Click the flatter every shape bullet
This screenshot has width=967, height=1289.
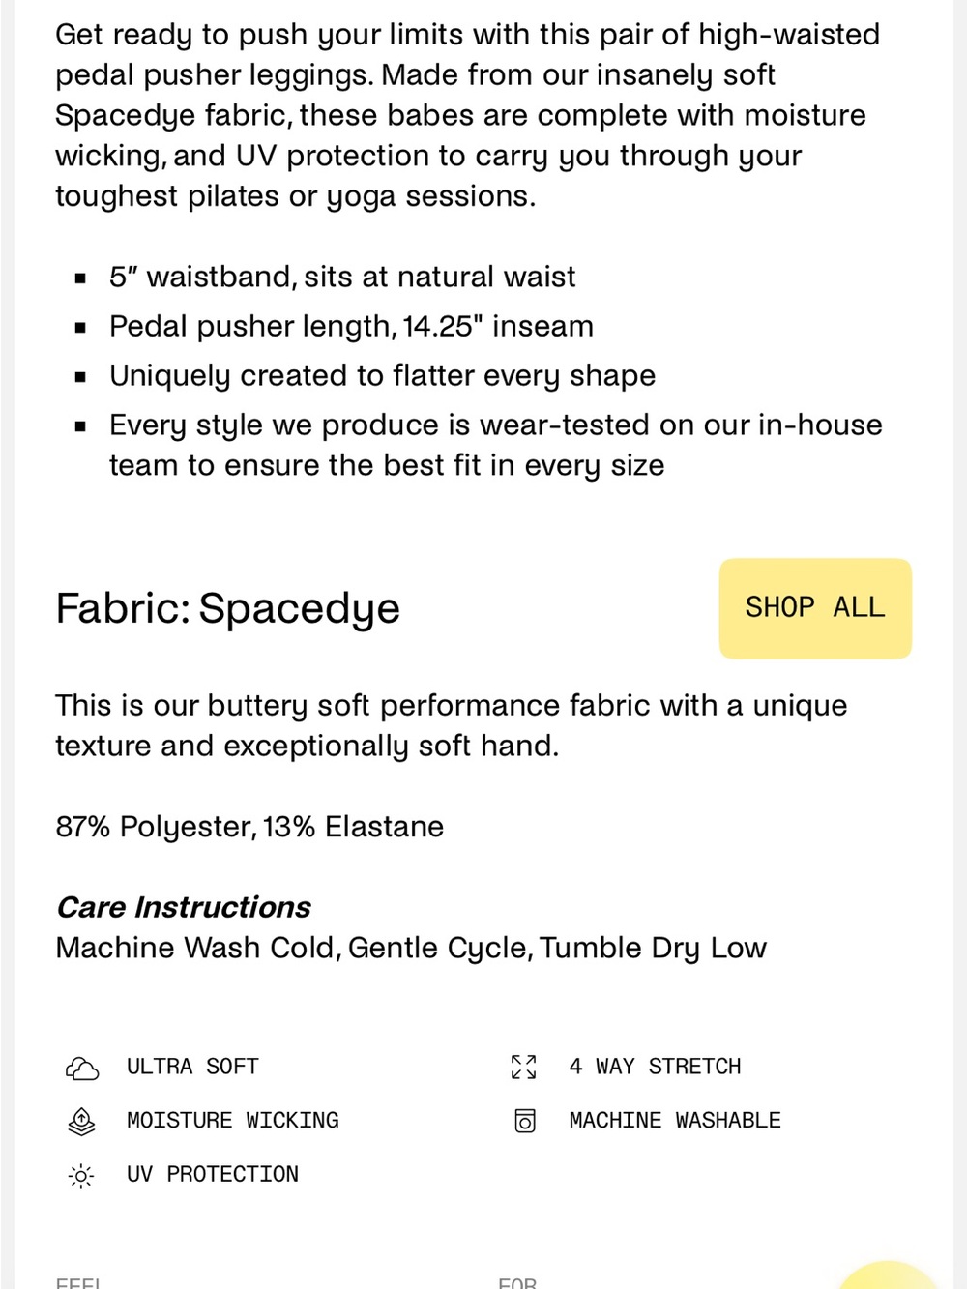coord(382,376)
